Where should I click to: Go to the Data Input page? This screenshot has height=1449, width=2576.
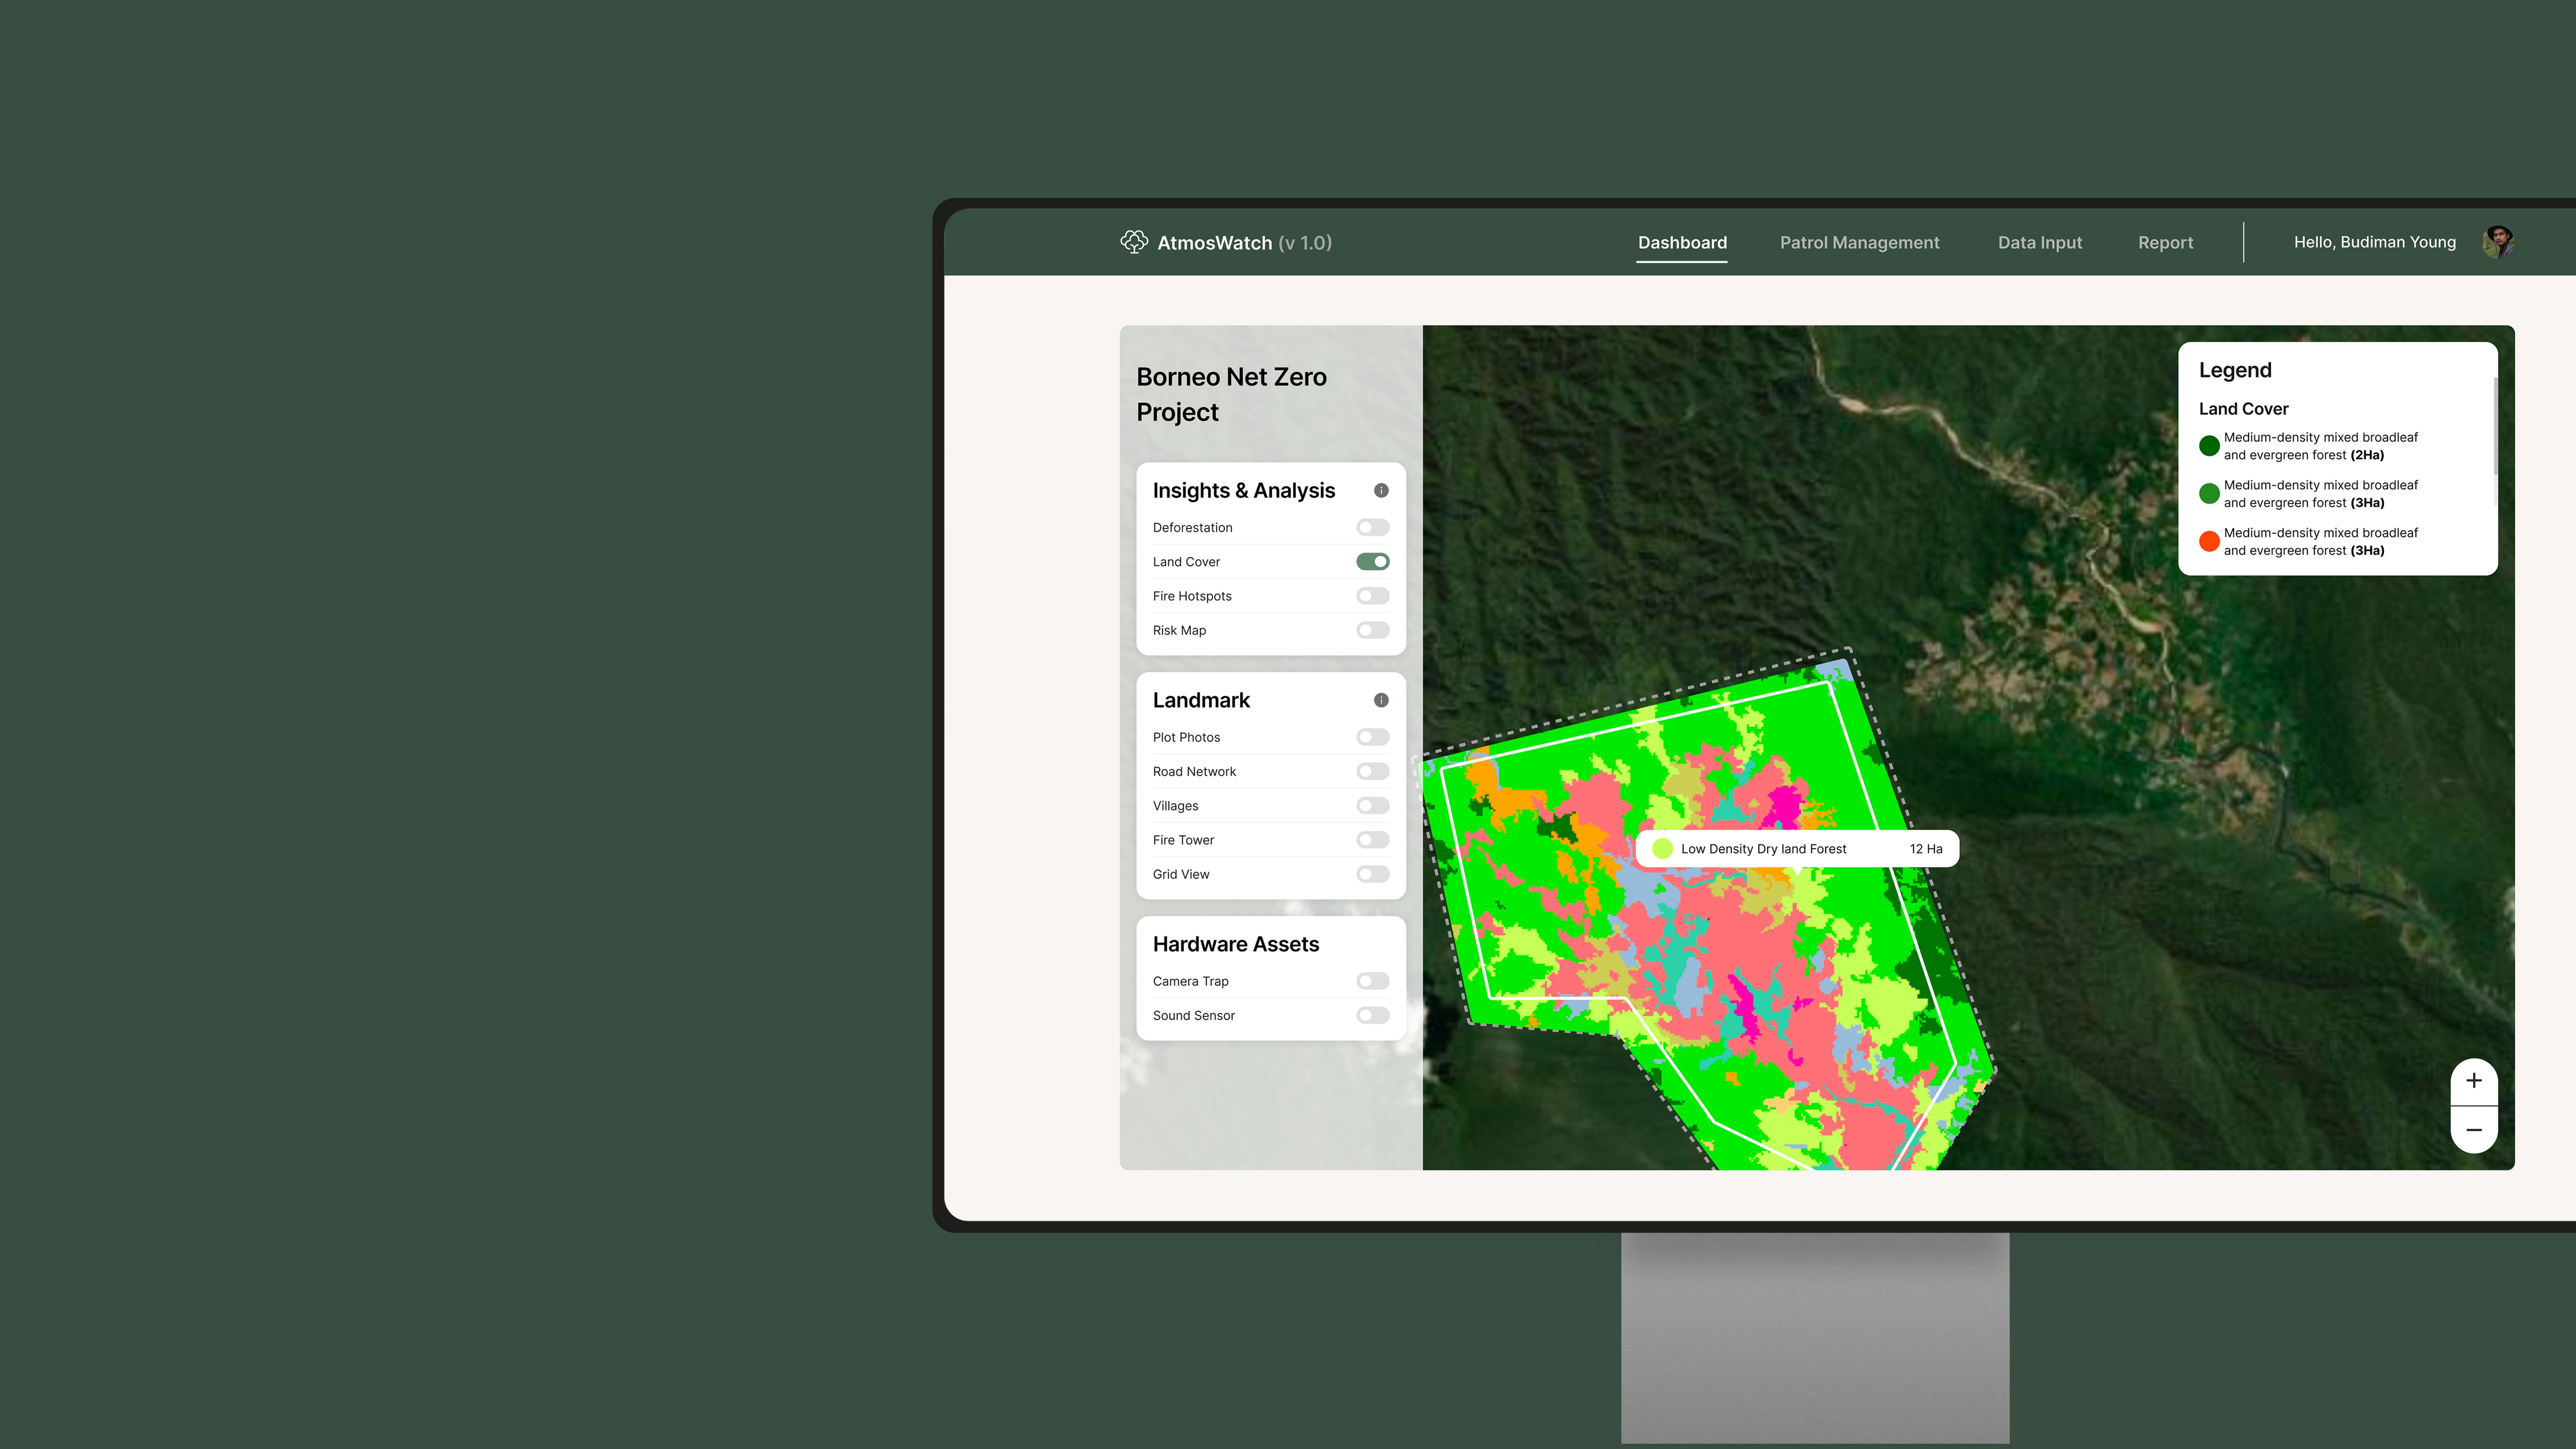click(2040, 242)
